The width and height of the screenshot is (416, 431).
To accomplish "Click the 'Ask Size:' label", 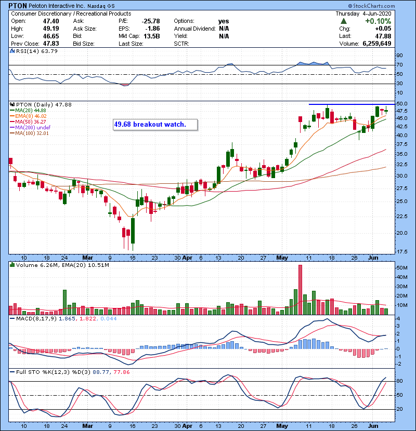I will [85, 29].
